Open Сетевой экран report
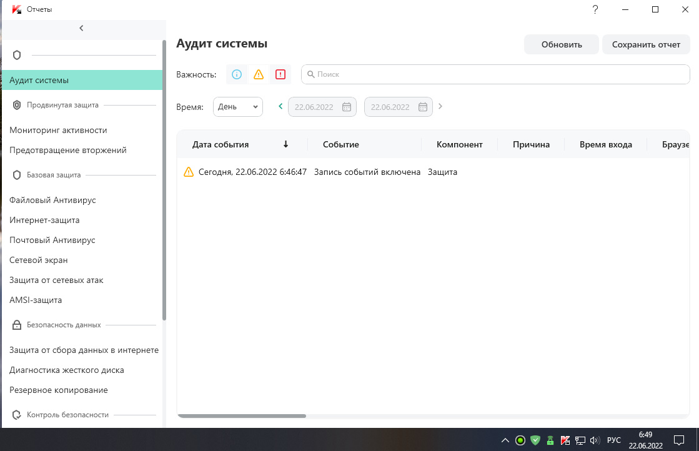 point(39,260)
